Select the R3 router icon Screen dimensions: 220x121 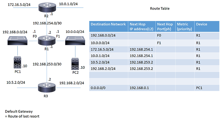(x=47, y=87)
